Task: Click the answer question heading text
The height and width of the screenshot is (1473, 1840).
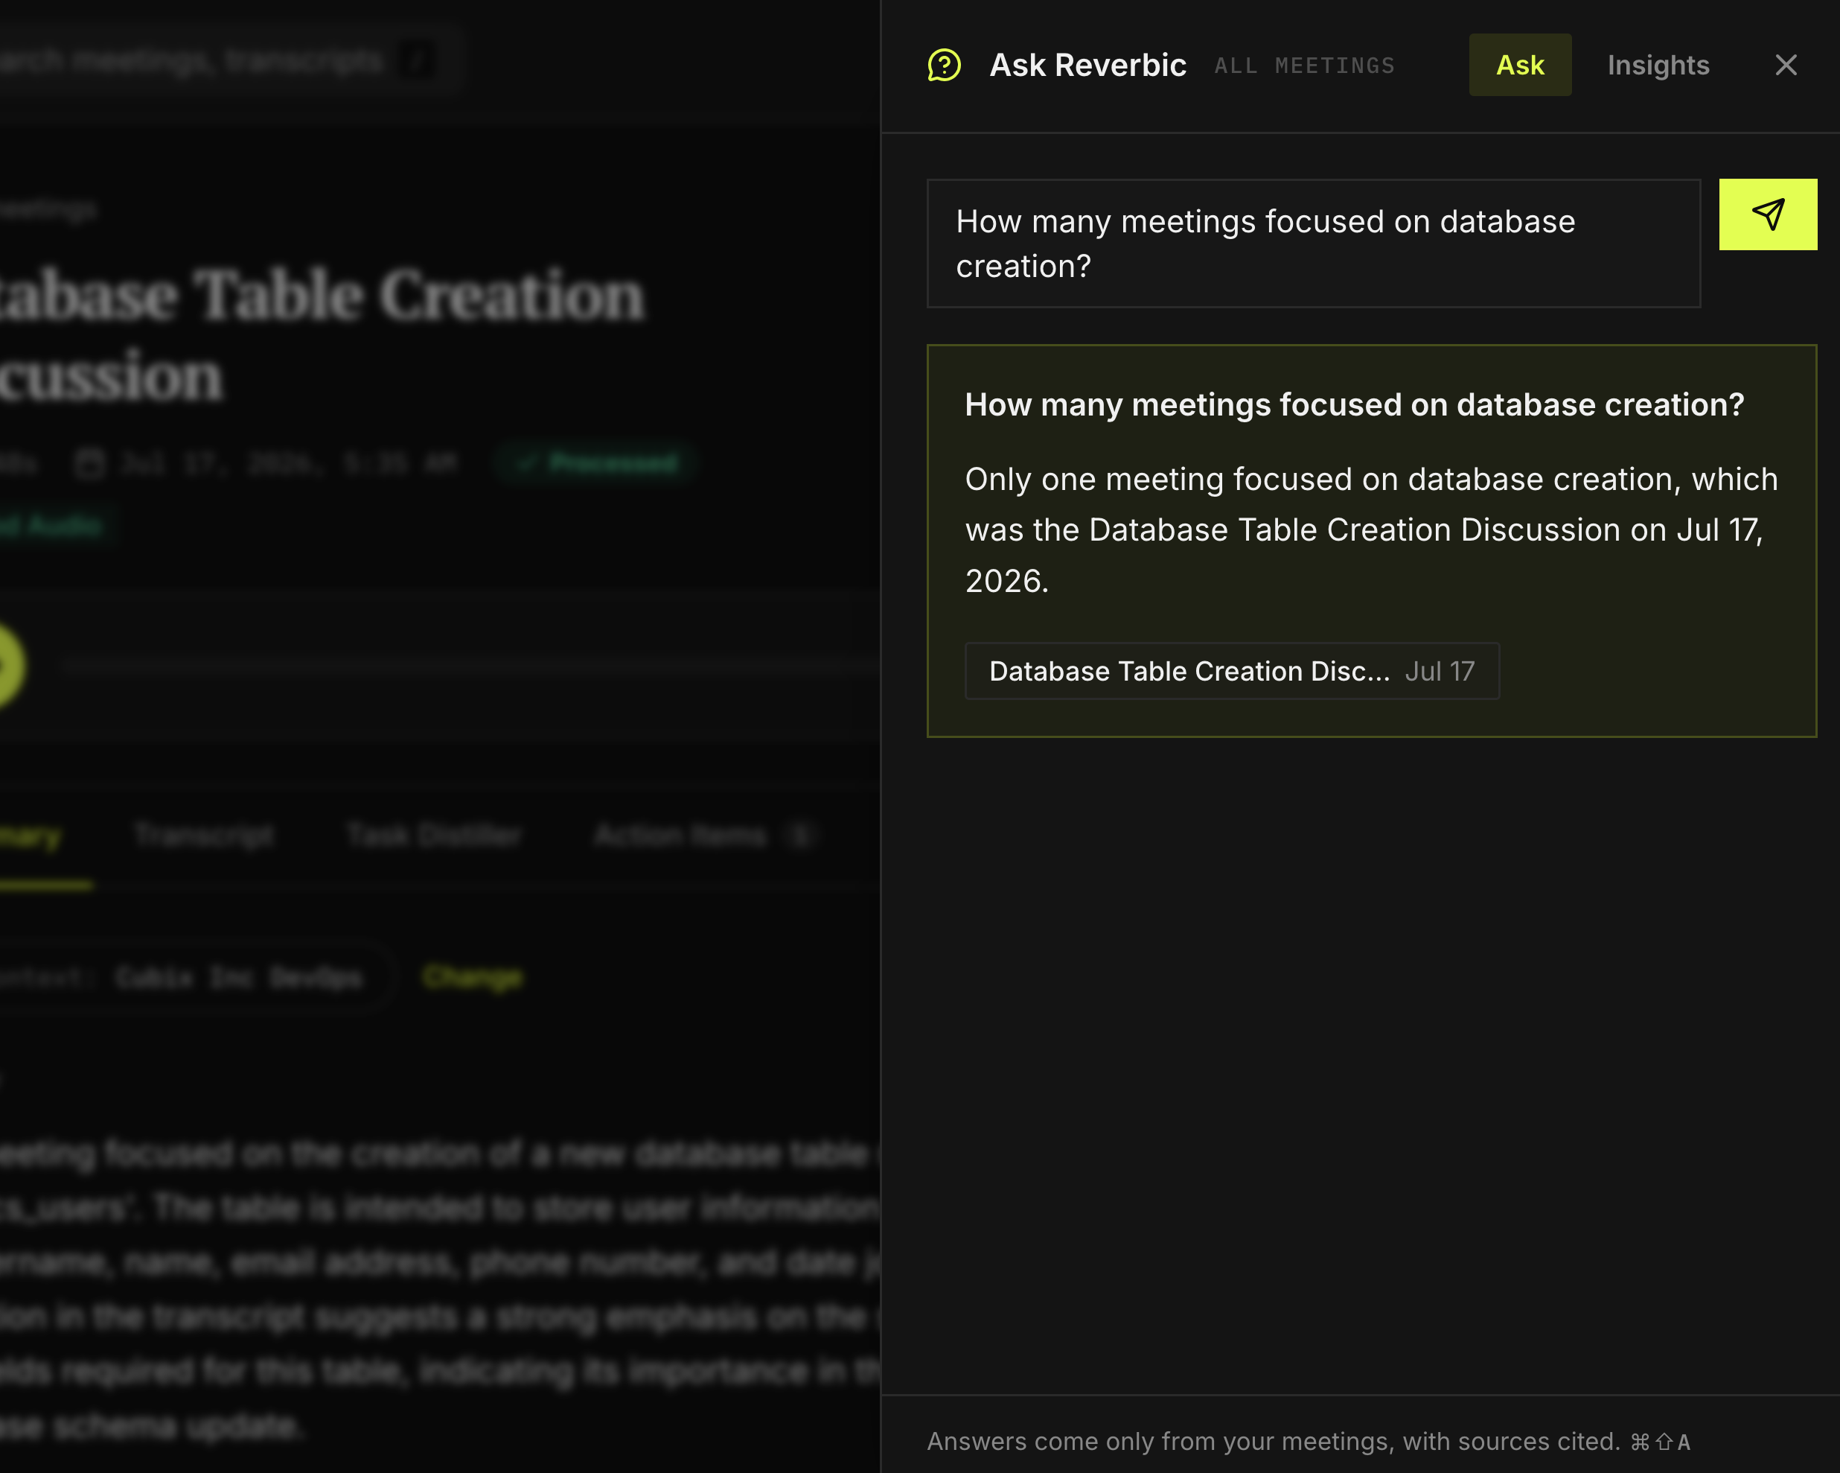Action: (1355, 404)
